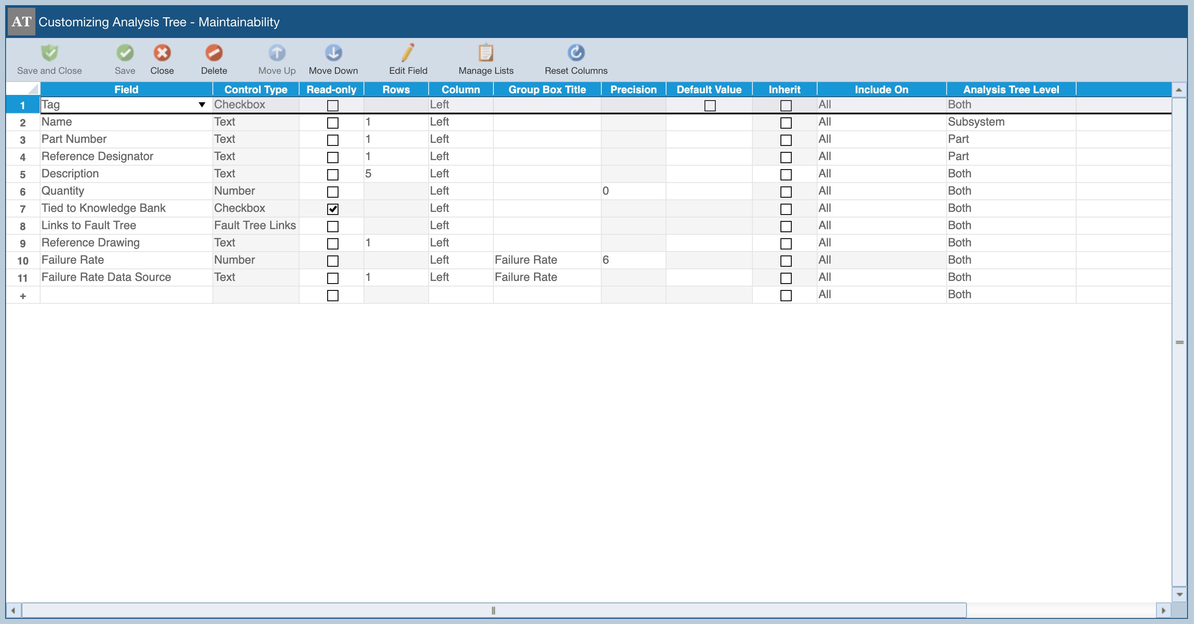Click the red Close X icon
Image resolution: width=1194 pixels, height=624 pixels.
(162, 53)
